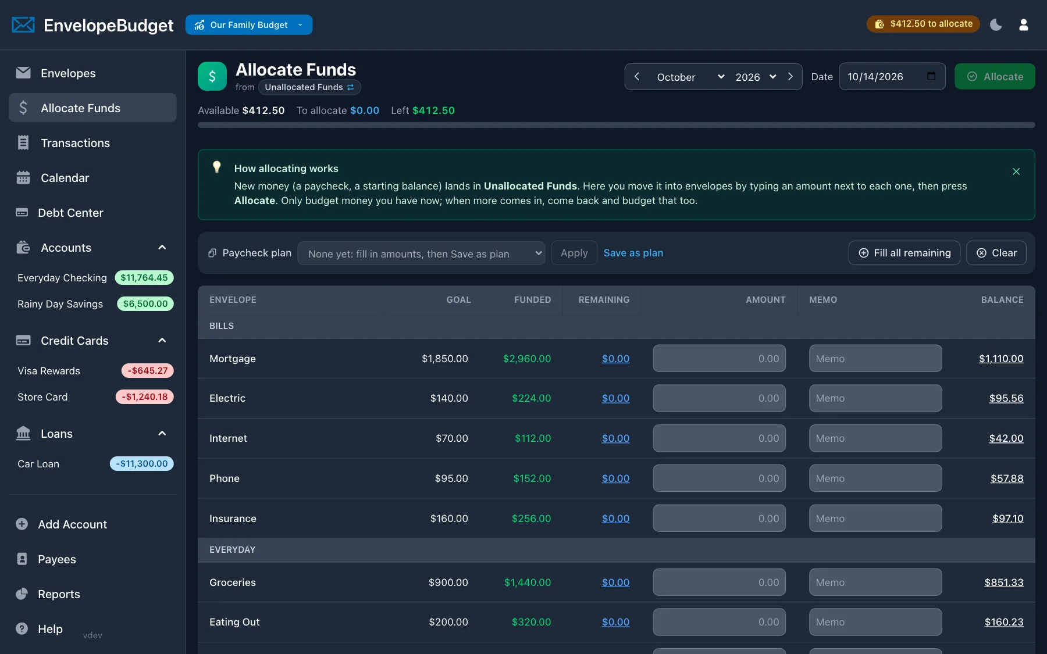Go to Transactions in sidebar
This screenshot has height=654, width=1047.
(x=92, y=142)
